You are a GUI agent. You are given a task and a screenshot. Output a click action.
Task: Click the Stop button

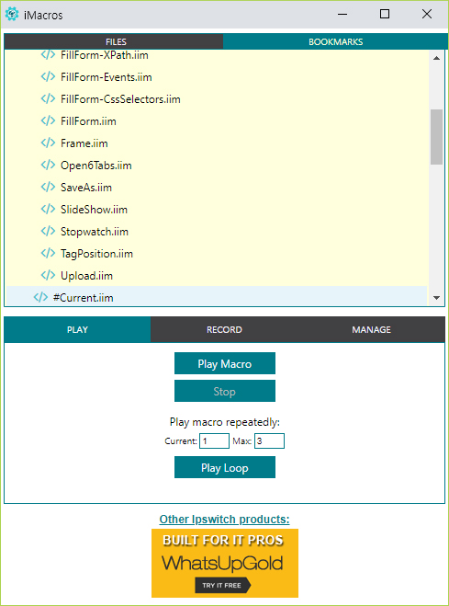[224, 391]
